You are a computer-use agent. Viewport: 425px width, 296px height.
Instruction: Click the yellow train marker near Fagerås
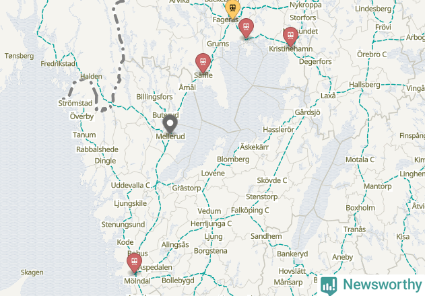pyautogui.click(x=232, y=9)
